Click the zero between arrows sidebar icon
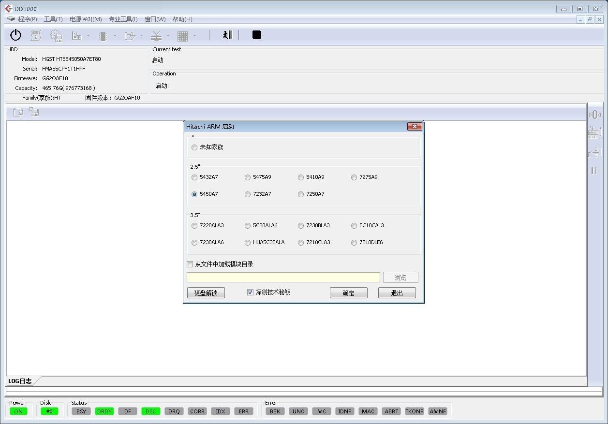Image resolution: width=608 pixels, height=424 pixels. pyautogui.click(x=594, y=115)
